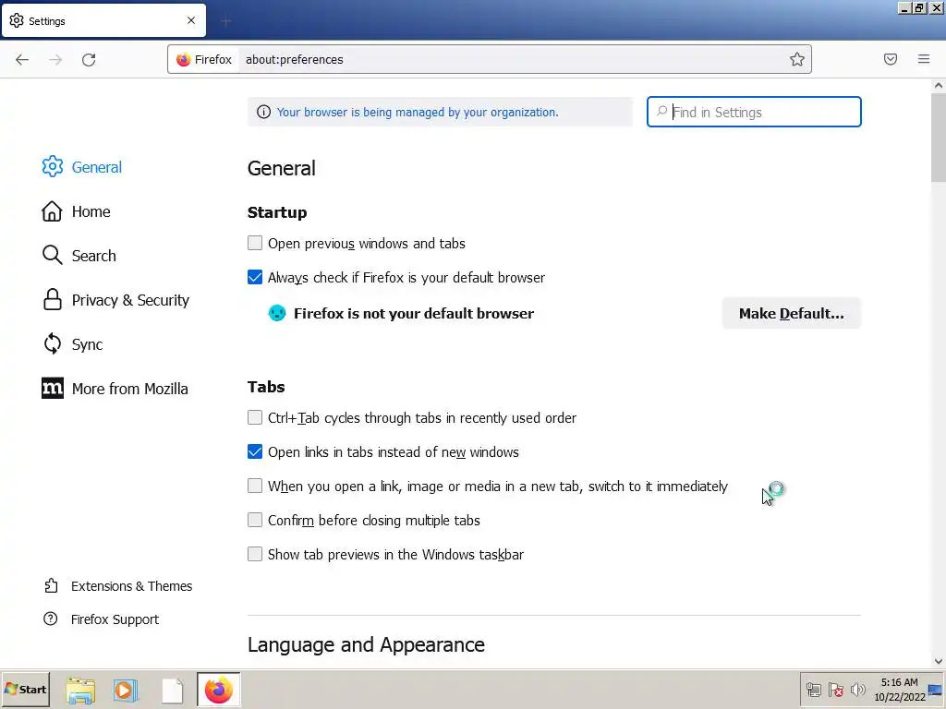Click the managed by your organization notice
This screenshot has width=946, height=709.
pyautogui.click(x=418, y=112)
